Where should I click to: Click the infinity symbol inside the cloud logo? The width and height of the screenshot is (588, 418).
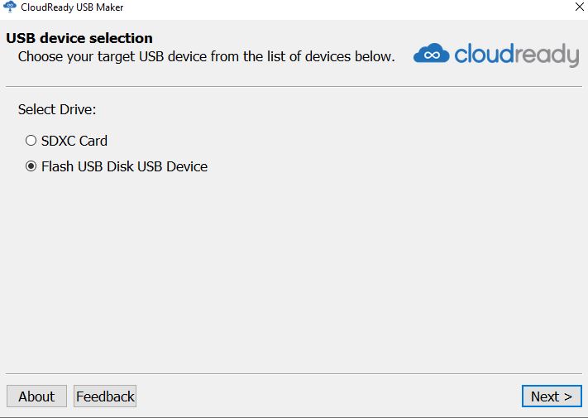point(431,56)
